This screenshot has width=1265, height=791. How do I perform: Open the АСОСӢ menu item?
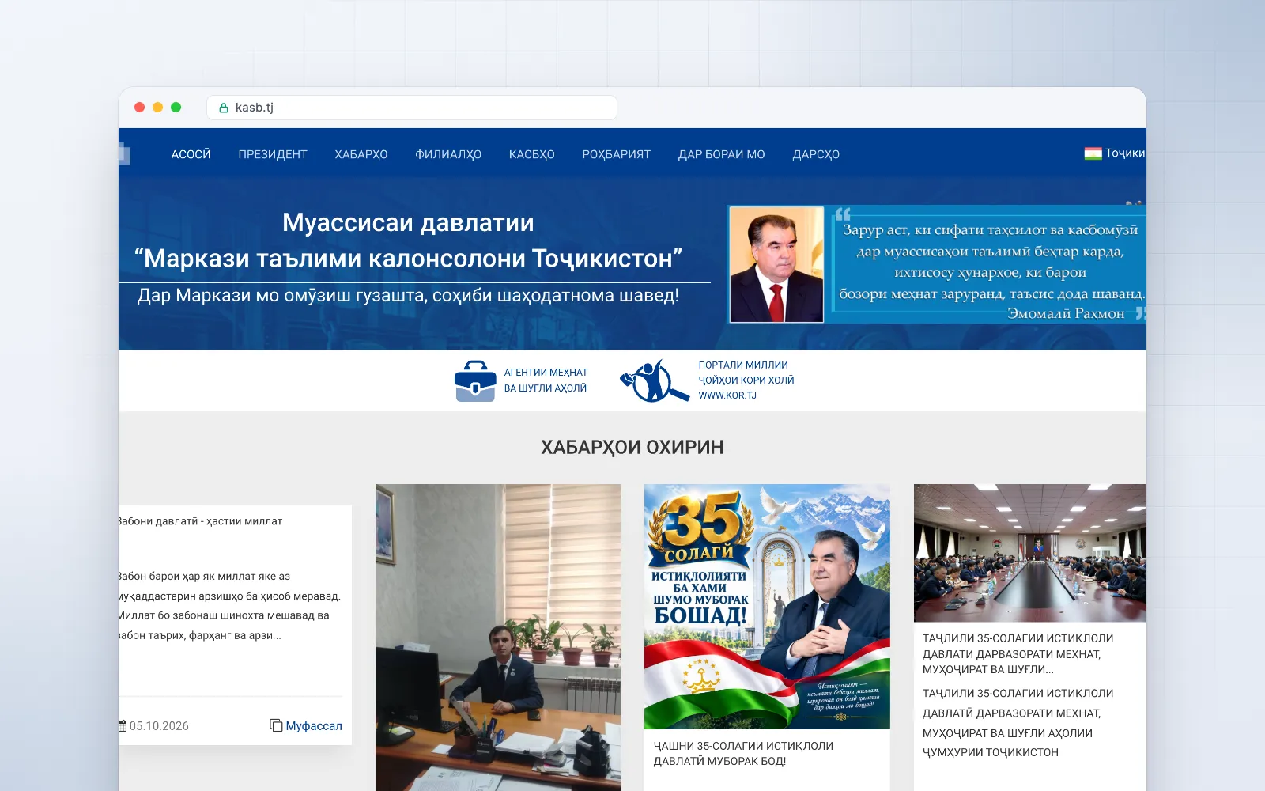click(191, 154)
